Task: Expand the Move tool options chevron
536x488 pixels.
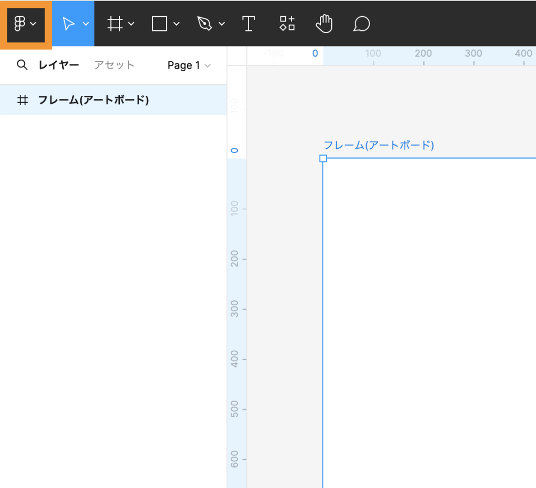Action: (86, 24)
